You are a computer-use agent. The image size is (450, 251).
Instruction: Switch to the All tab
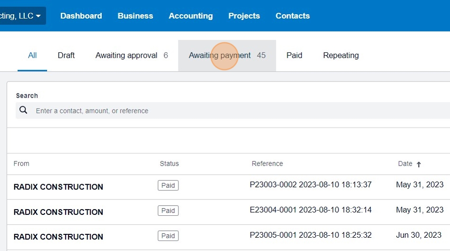tap(32, 55)
